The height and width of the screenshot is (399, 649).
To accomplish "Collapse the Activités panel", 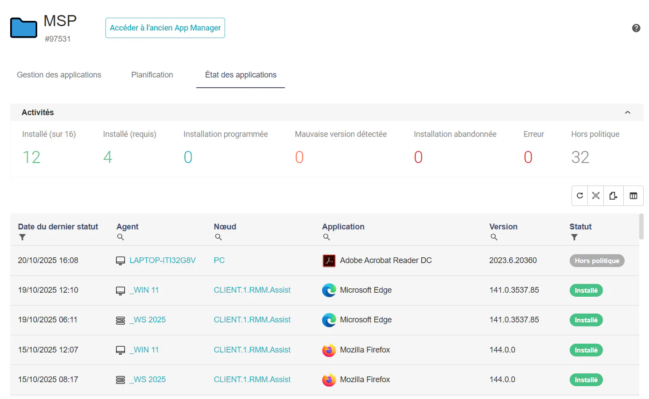I will pyautogui.click(x=628, y=112).
